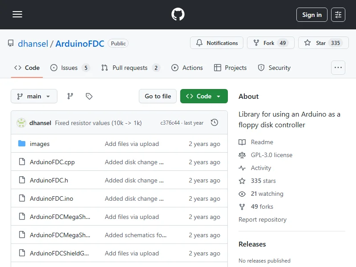Viewport: 356px width, 267px height.
Task: Switch to the Pull requests tab
Action: coord(130,68)
